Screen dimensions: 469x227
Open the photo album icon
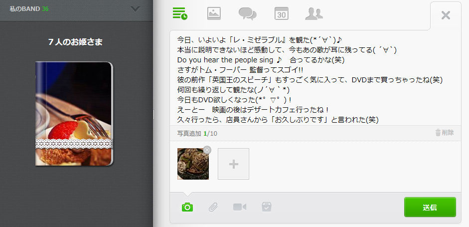point(214,13)
